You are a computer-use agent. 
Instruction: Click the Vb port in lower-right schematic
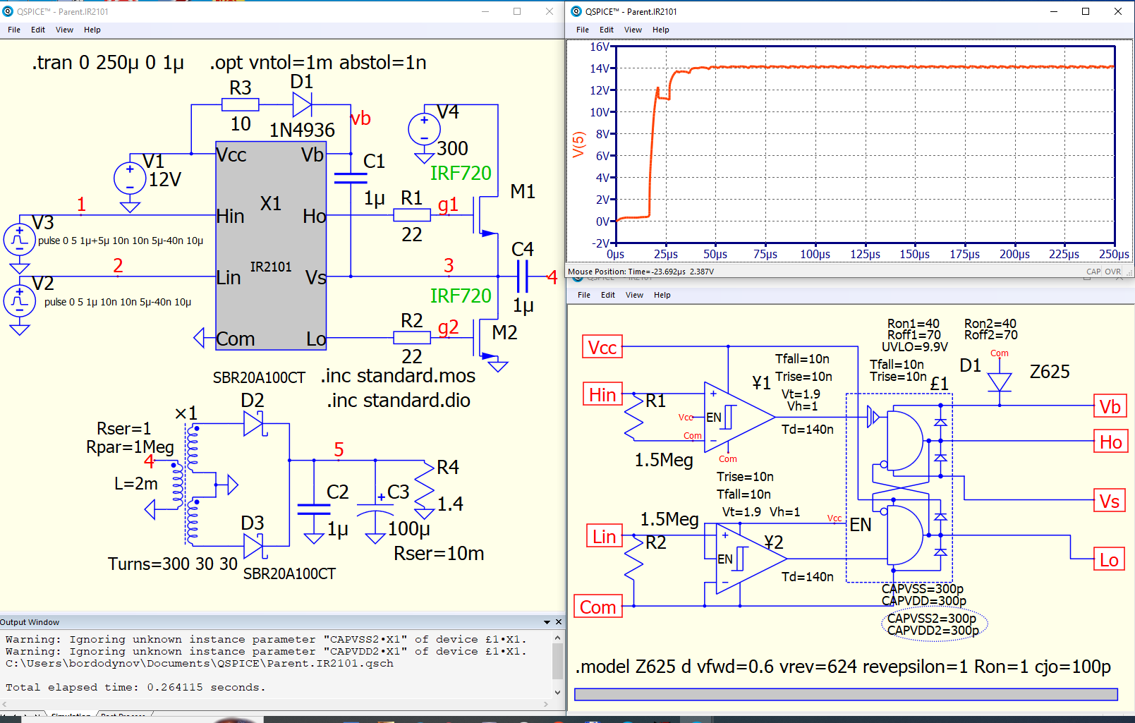click(x=1110, y=406)
